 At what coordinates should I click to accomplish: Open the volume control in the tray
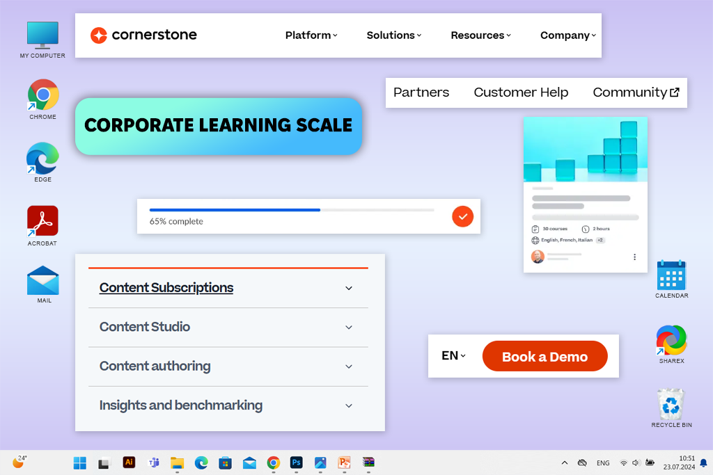point(636,462)
